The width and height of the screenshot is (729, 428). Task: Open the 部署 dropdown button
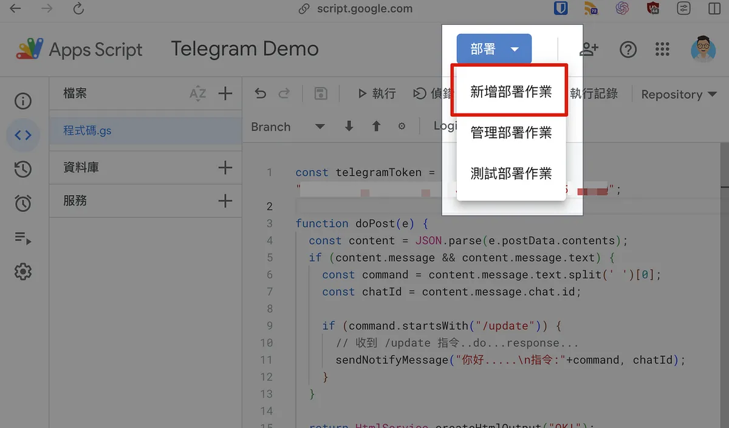coord(494,49)
